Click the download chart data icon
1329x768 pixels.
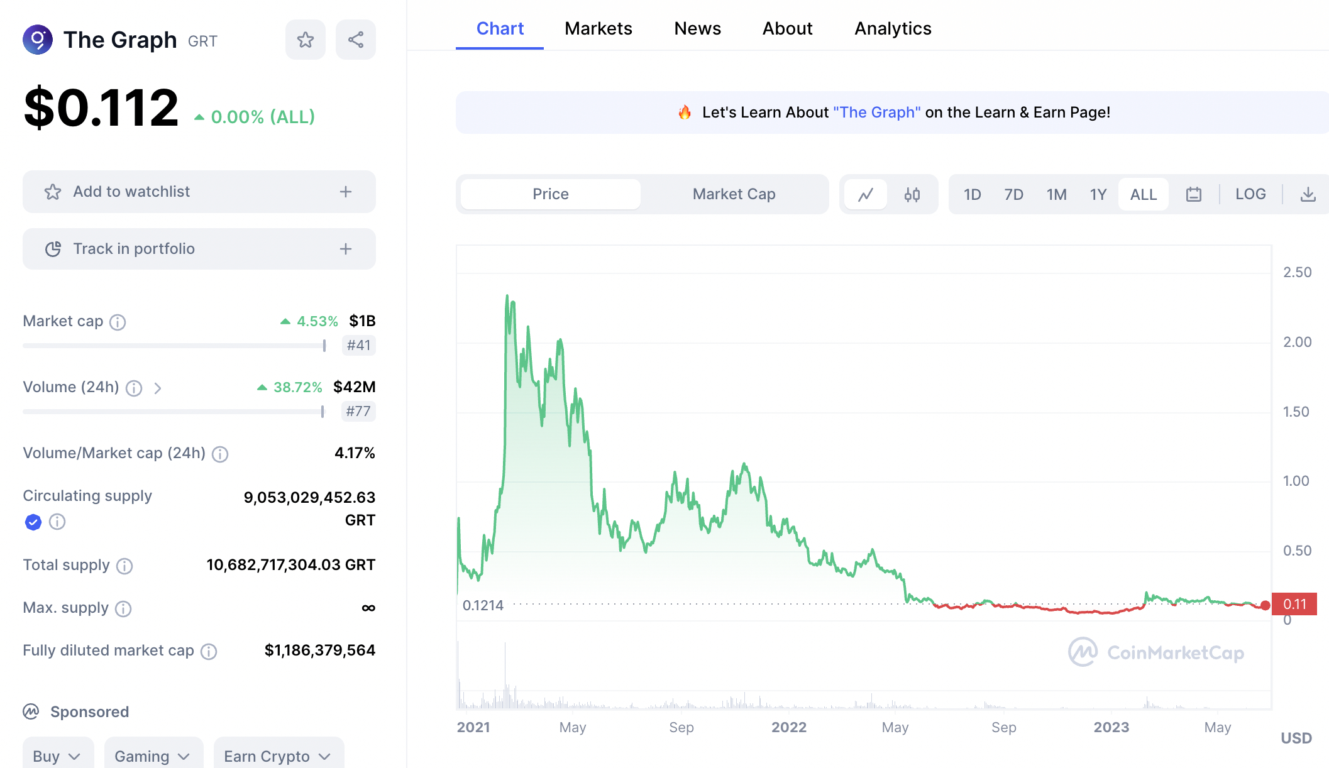(x=1308, y=194)
